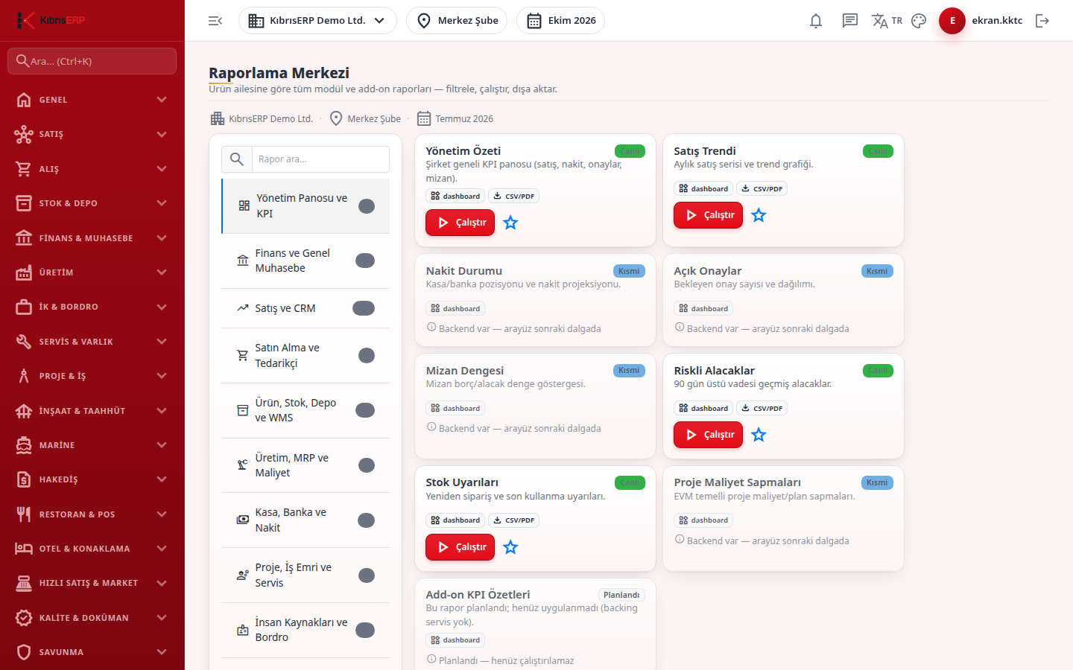Click the user avatar E
This screenshot has width=1073, height=670.
coord(952,21)
